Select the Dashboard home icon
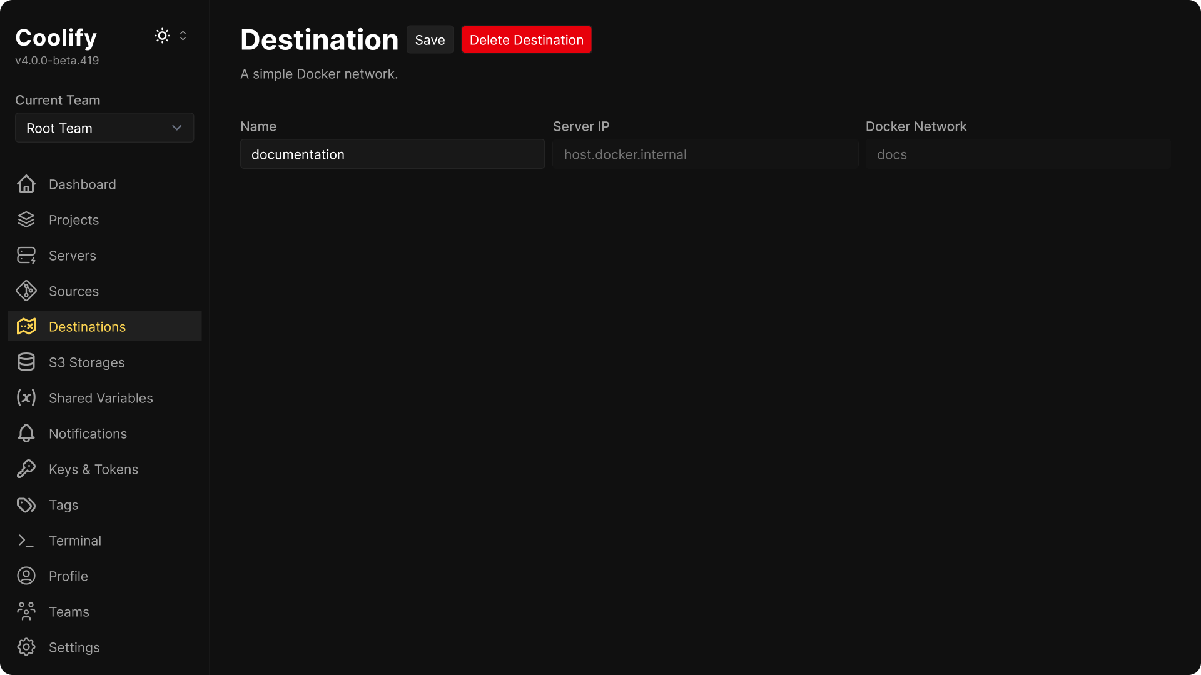This screenshot has width=1201, height=675. (x=26, y=184)
